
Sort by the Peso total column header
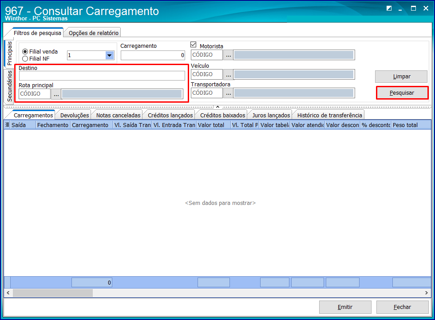coord(411,125)
